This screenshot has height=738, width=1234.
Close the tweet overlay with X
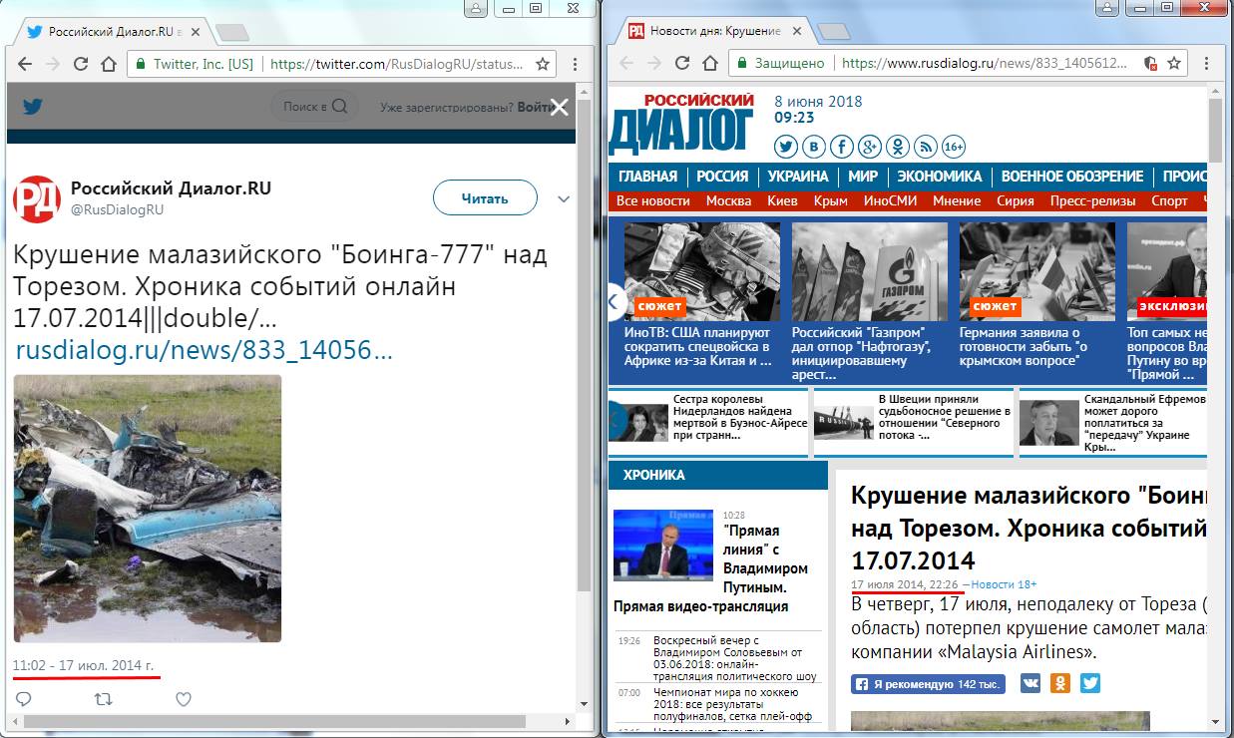coord(560,107)
